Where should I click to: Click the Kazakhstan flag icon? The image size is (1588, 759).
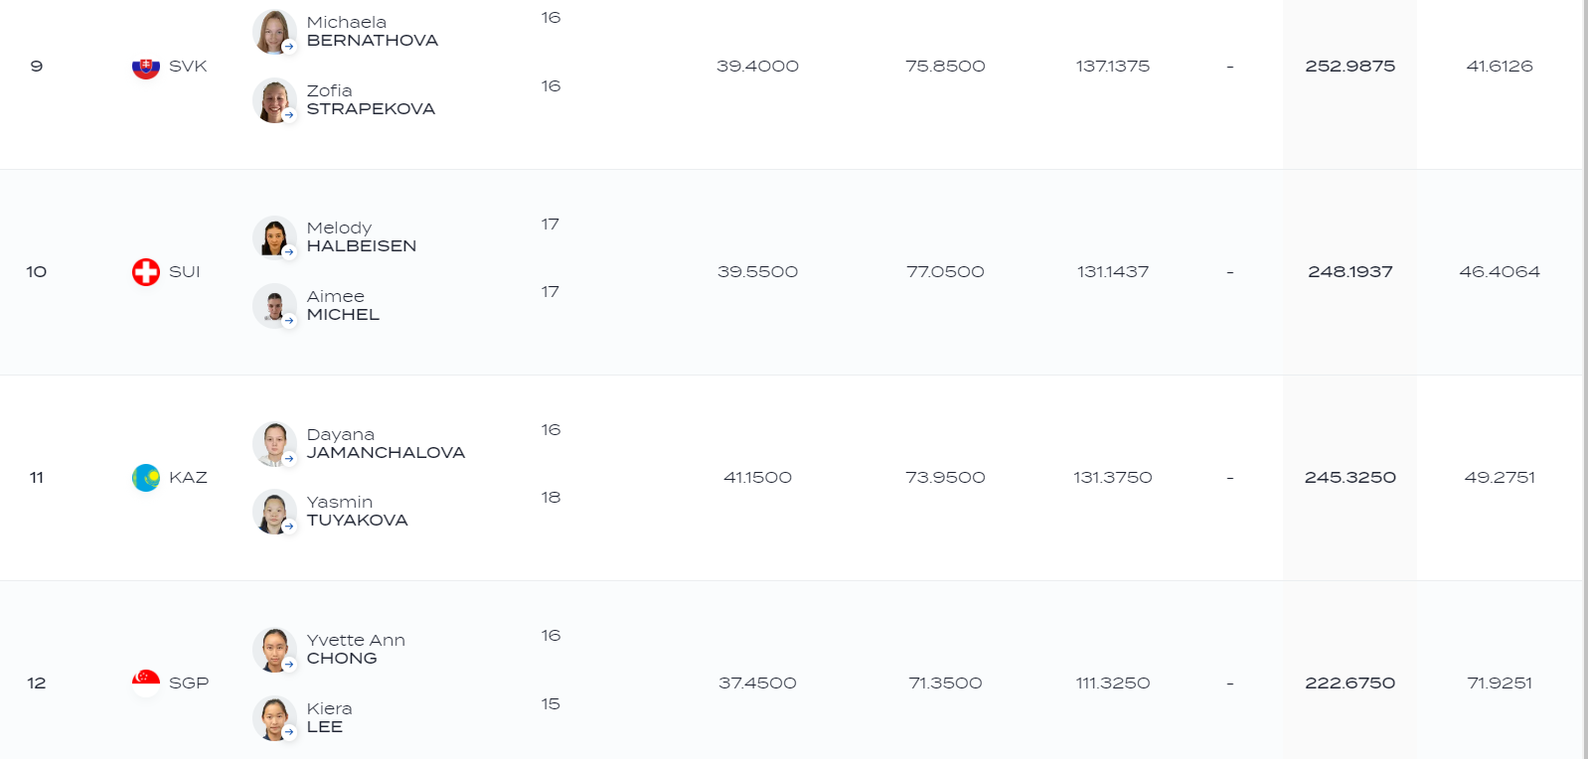146,477
